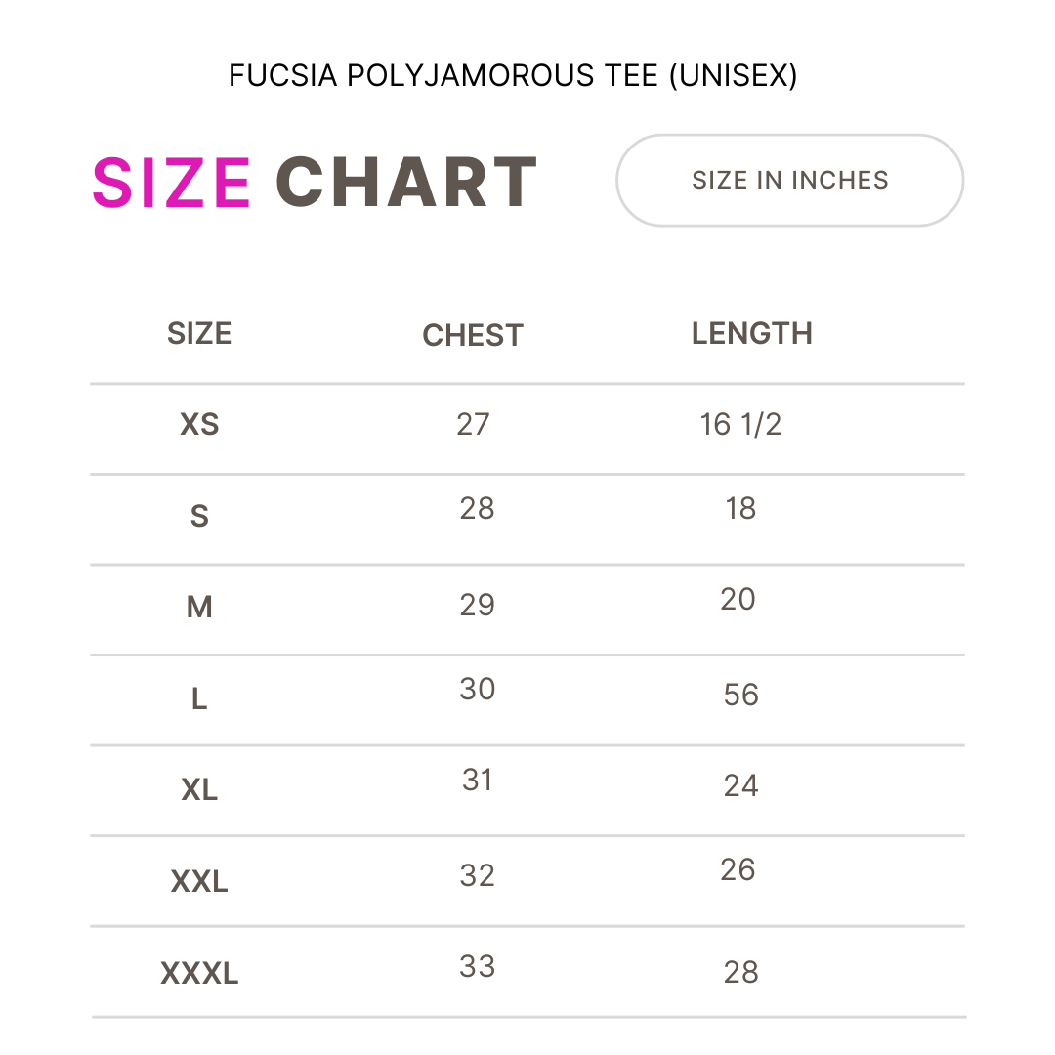Click the Fucsia Polyjamorous Tee title
The width and height of the screenshot is (1055, 1055).
[513, 75]
